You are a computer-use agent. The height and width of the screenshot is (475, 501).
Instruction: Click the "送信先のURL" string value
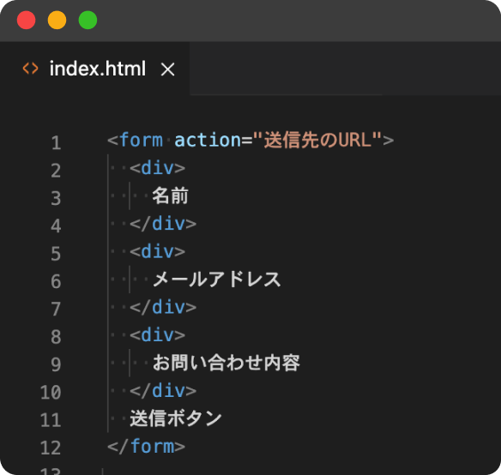click(x=317, y=140)
